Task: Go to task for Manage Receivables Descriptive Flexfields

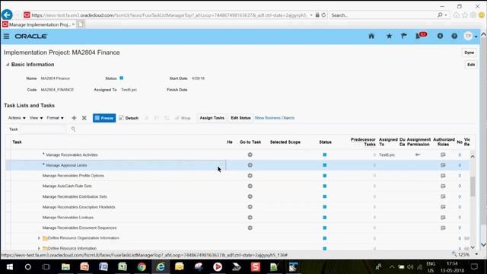Action: pos(250,207)
